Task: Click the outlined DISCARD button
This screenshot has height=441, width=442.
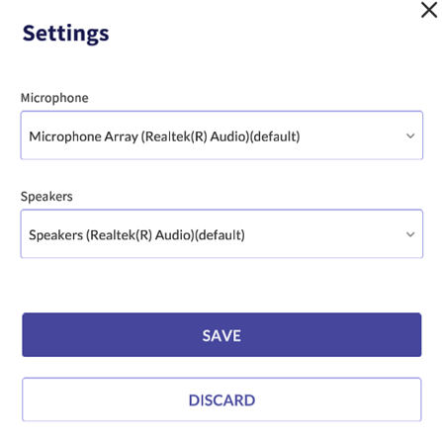Action: (221, 399)
